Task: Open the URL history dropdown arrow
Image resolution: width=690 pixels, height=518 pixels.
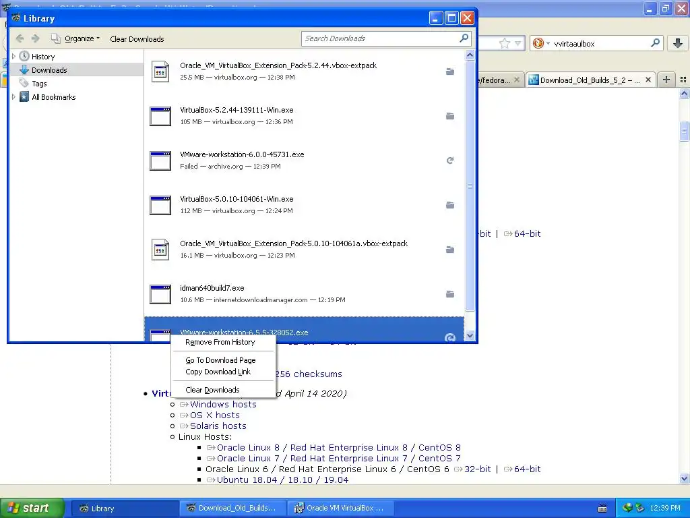Action: pyautogui.click(x=518, y=43)
